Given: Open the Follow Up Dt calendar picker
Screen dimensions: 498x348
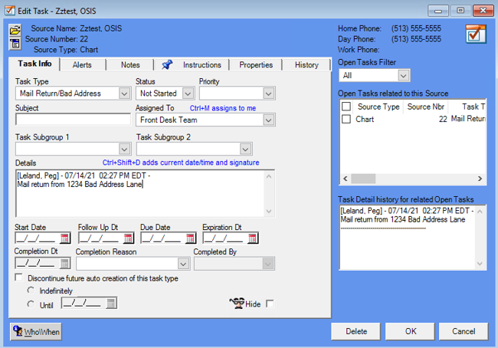Looking at the screenshot, I should [x=128, y=238].
